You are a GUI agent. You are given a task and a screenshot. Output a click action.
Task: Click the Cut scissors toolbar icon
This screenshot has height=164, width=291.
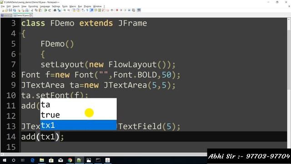click(x=32, y=10)
